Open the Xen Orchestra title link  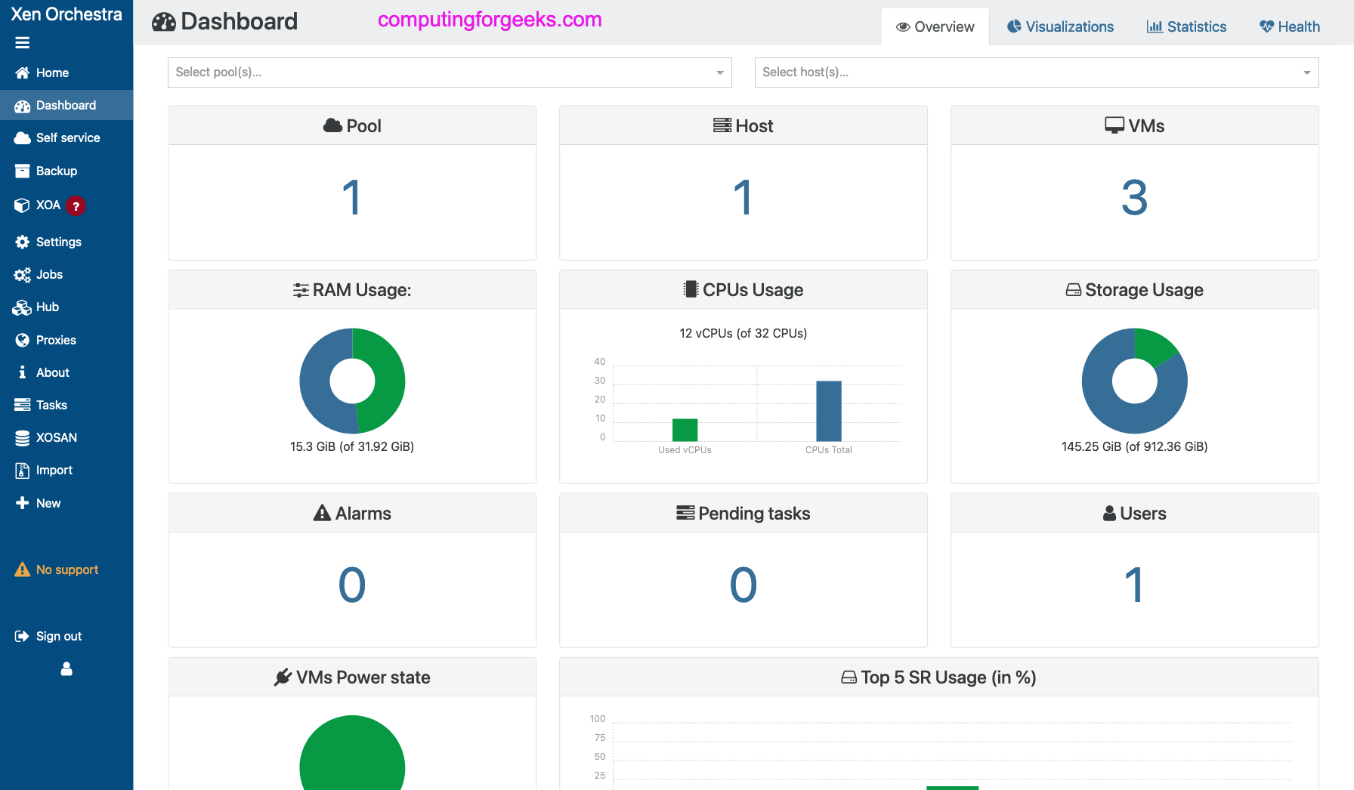(66, 14)
